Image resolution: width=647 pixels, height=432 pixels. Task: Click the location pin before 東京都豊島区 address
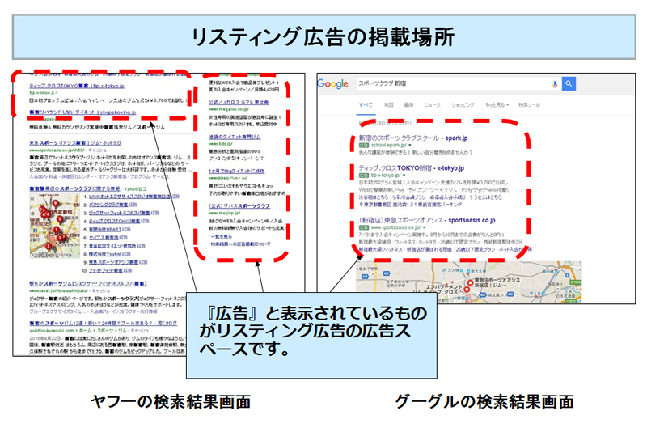361,204
